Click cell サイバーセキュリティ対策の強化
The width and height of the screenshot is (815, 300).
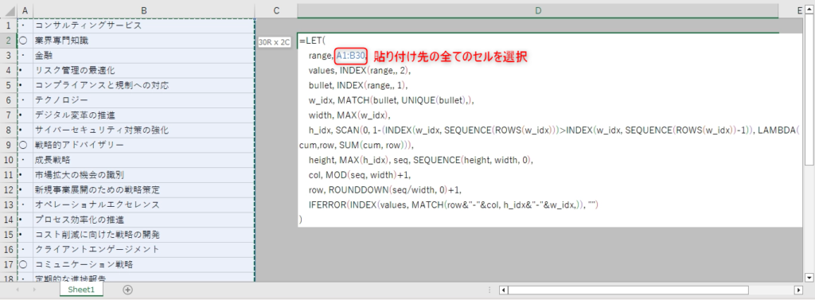(x=144, y=130)
